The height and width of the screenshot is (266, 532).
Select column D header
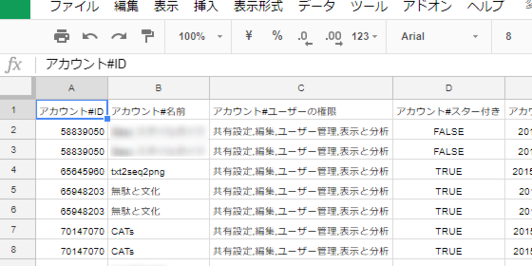tap(449, 88)
